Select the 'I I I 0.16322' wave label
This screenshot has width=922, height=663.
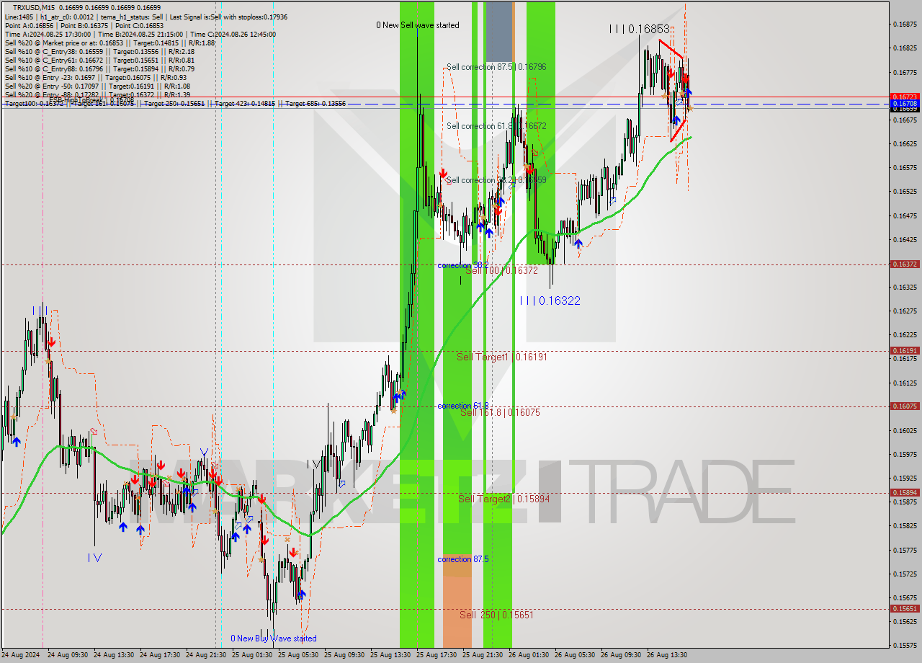(550, 301)
